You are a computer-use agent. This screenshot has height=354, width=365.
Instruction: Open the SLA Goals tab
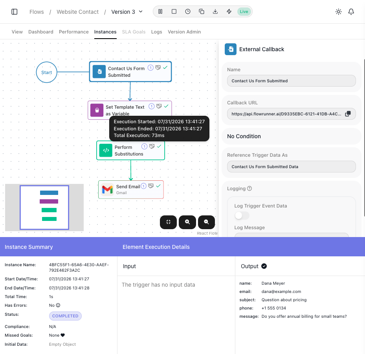(134, 32)
